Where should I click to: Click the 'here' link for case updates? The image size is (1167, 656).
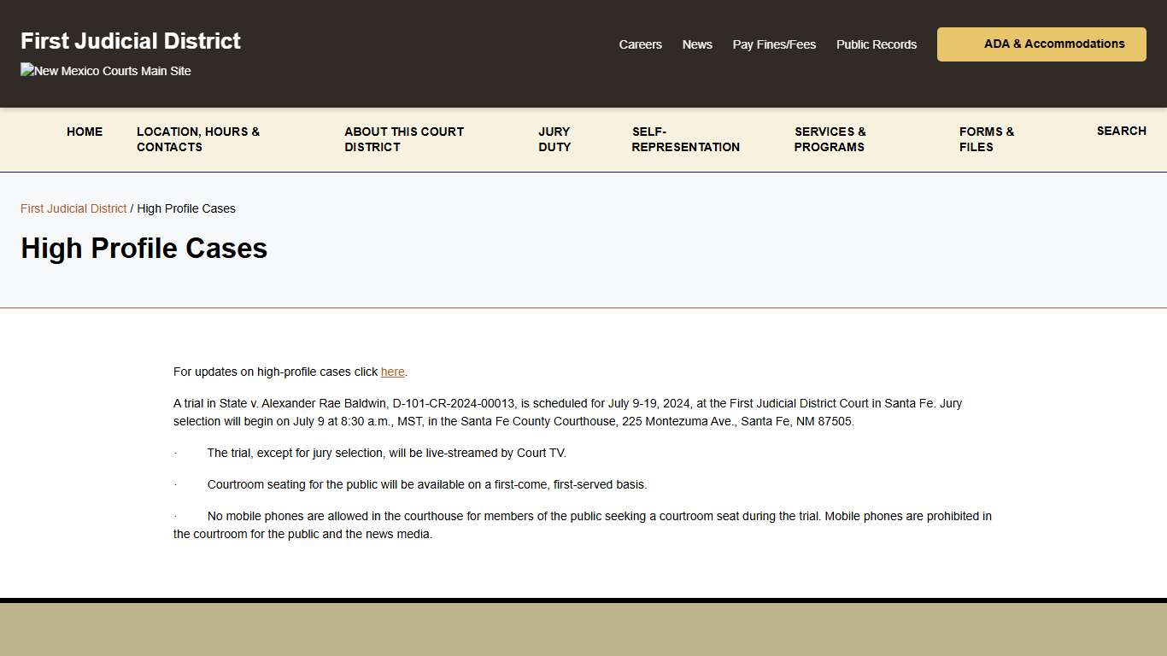tap(392, 372)
